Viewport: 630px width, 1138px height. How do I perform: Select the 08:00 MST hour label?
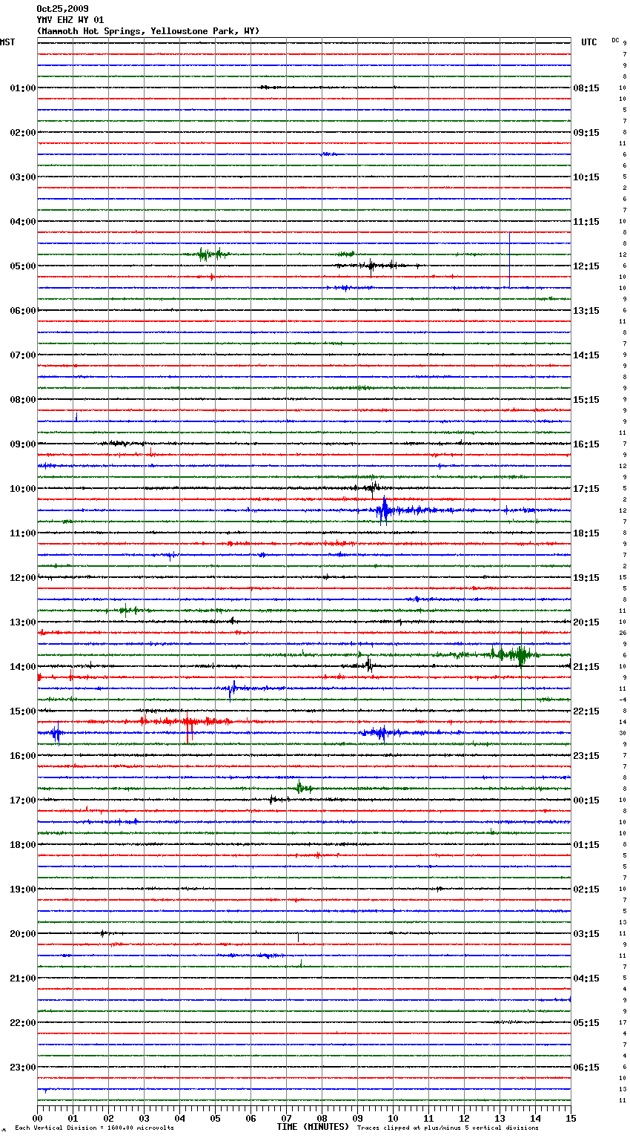coord(23,400)
